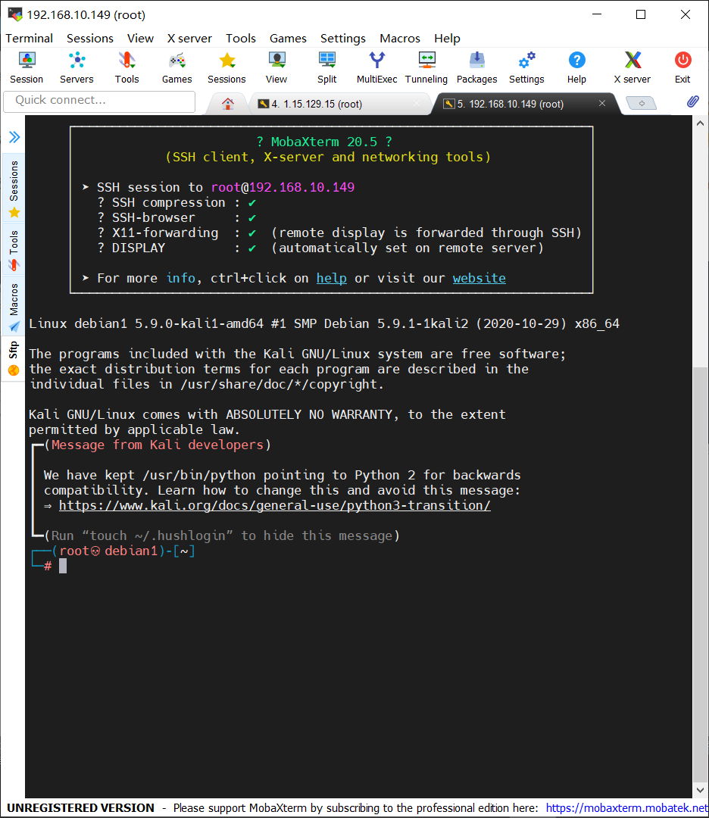Click the website link in terminal banner
The image size is (709, 818).
pos(479,278)
